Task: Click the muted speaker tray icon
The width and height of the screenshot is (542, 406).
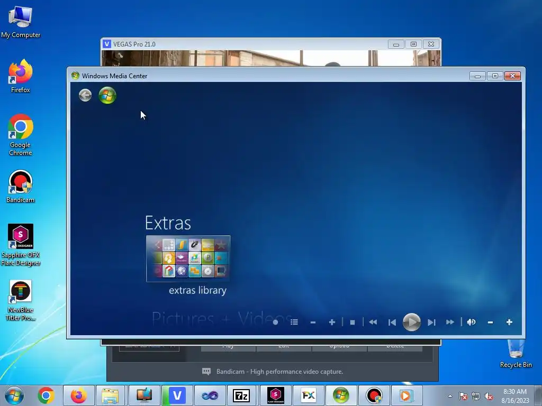Action: (x=489, y=396)
